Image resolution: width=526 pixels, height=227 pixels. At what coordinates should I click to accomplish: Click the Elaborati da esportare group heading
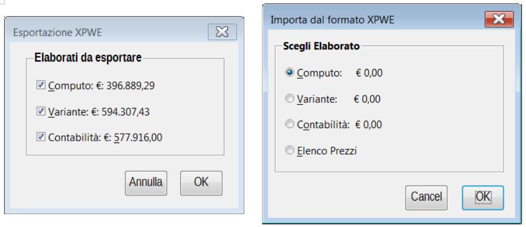(88, 57)
